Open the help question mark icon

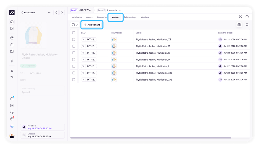click(x=12, y=119)
